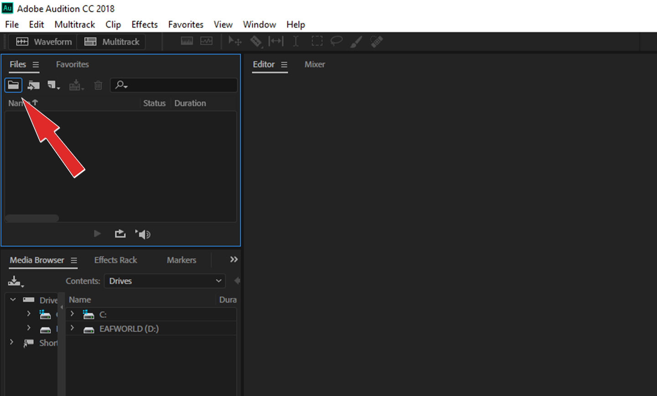Switch to Waveform view in the toolbar
The width and height of the screenshot is (657, 396).
[x=43, y=42]
